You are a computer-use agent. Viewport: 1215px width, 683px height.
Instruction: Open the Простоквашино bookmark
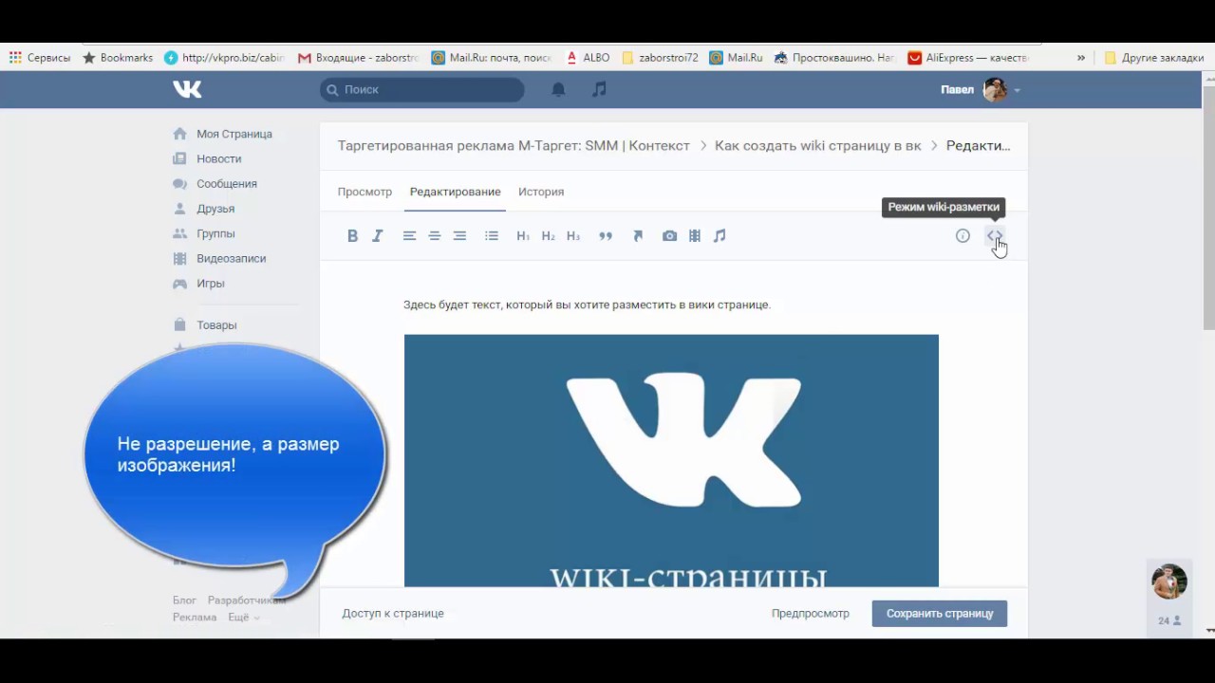(834, 58)
